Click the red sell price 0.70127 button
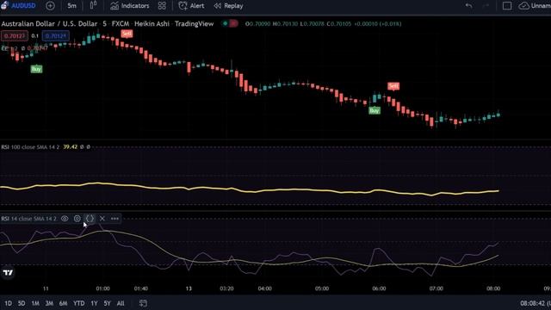551x310 pixels. point(15,36)
